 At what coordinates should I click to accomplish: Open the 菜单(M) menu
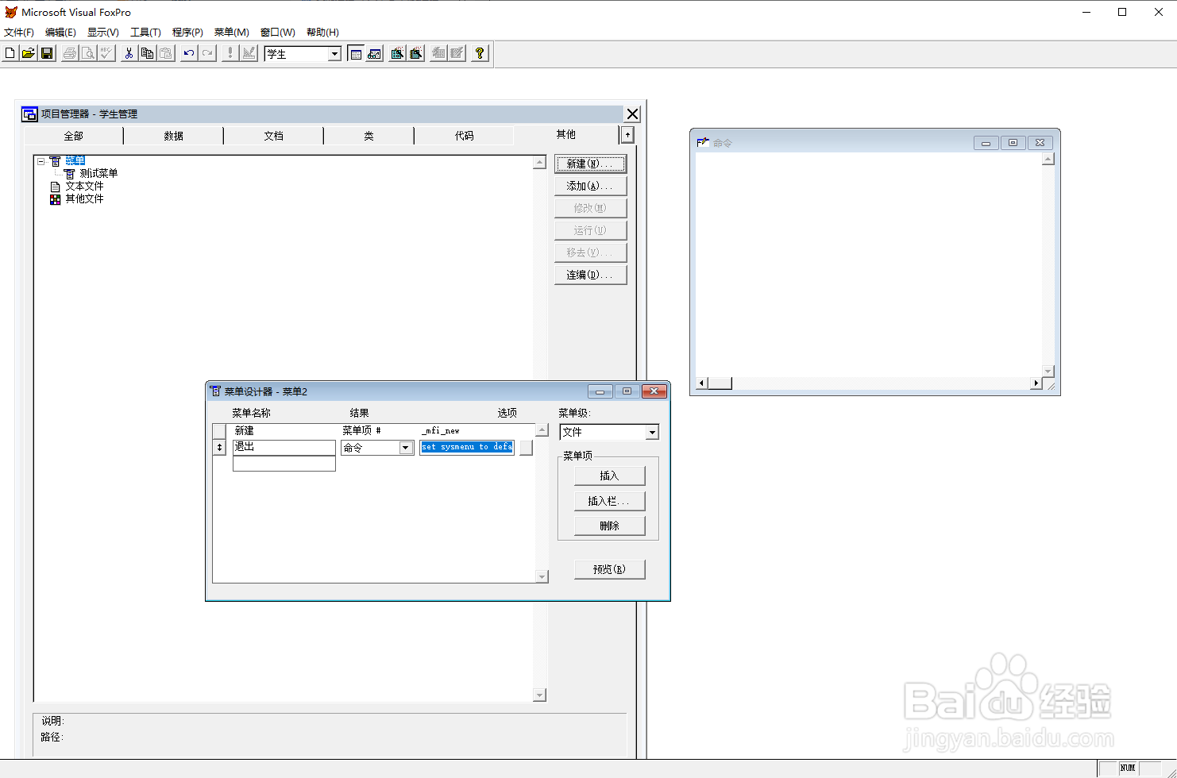tap(231, 33)
